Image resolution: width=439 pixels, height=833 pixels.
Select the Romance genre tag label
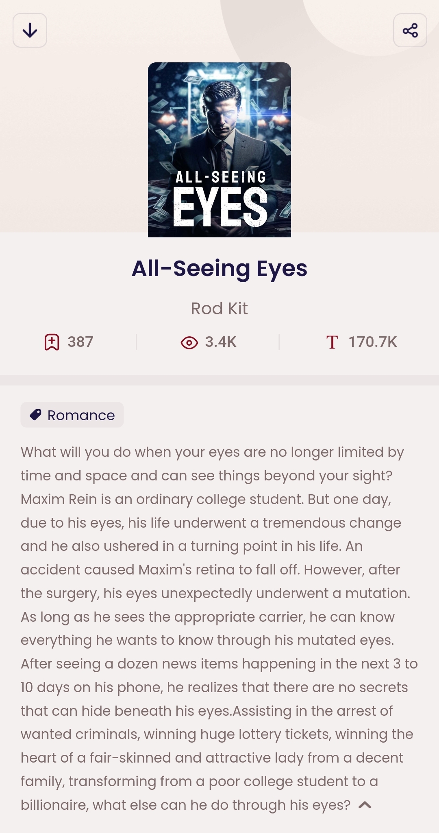click(x=81, y=415)
